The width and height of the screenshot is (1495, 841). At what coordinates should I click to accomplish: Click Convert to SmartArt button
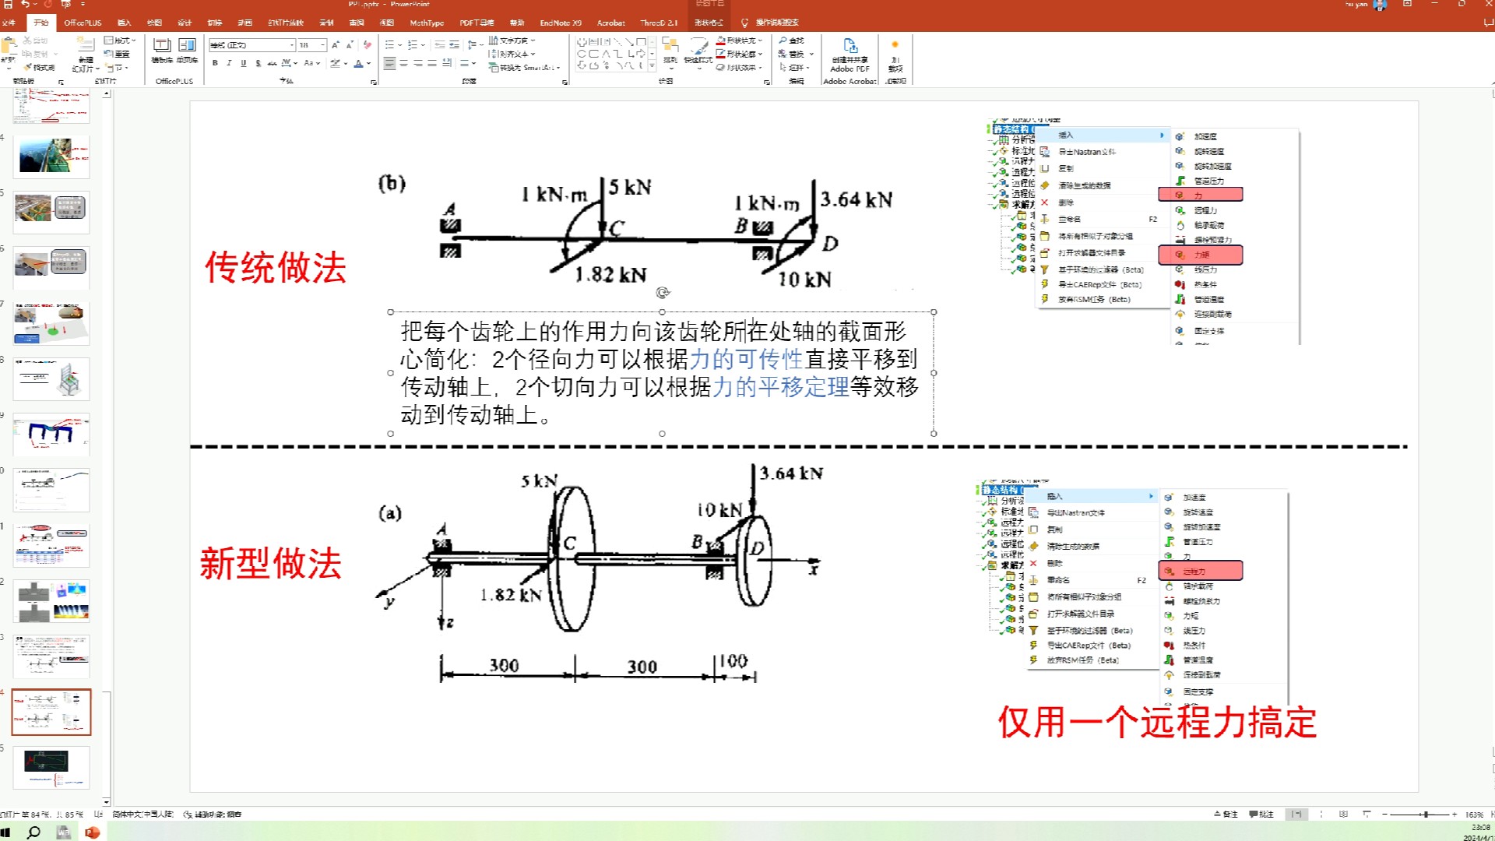[x=524, y=68]
